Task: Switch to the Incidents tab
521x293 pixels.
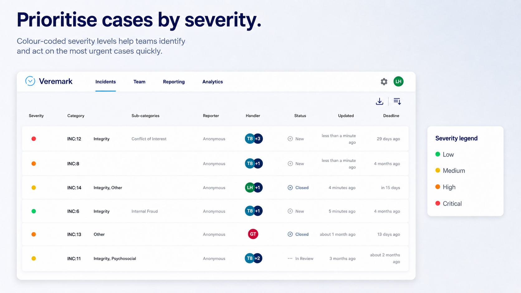Action: pos(106,82)
